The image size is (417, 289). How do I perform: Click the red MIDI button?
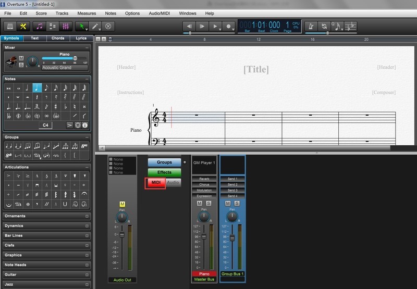(x=156, y=182)
